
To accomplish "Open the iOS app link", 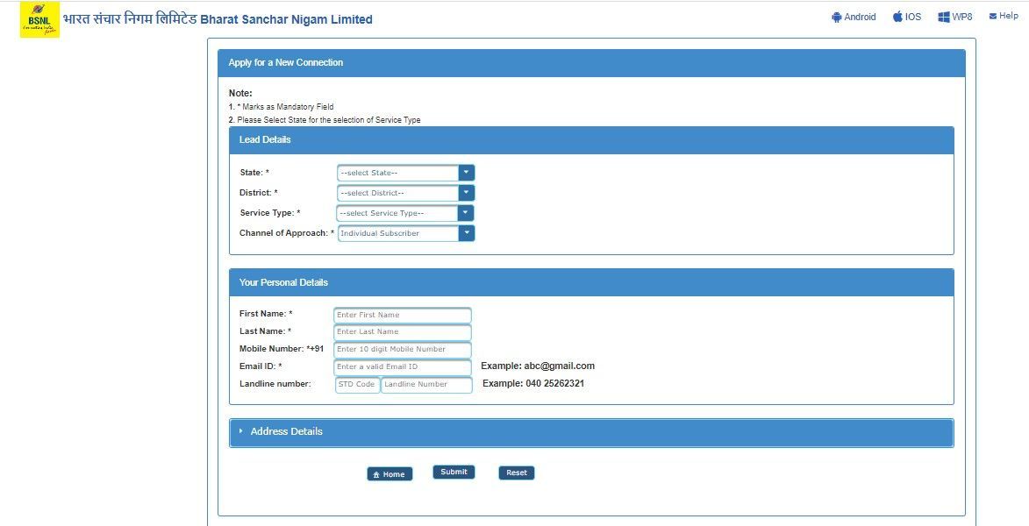I will [907, 17].
